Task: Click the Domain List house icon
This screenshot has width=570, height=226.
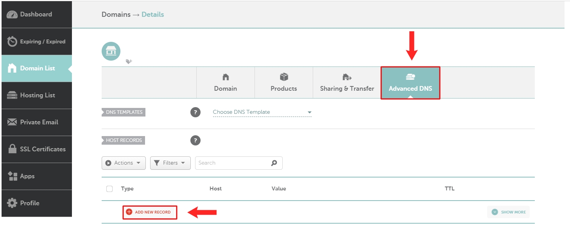Action: (13, 68)
